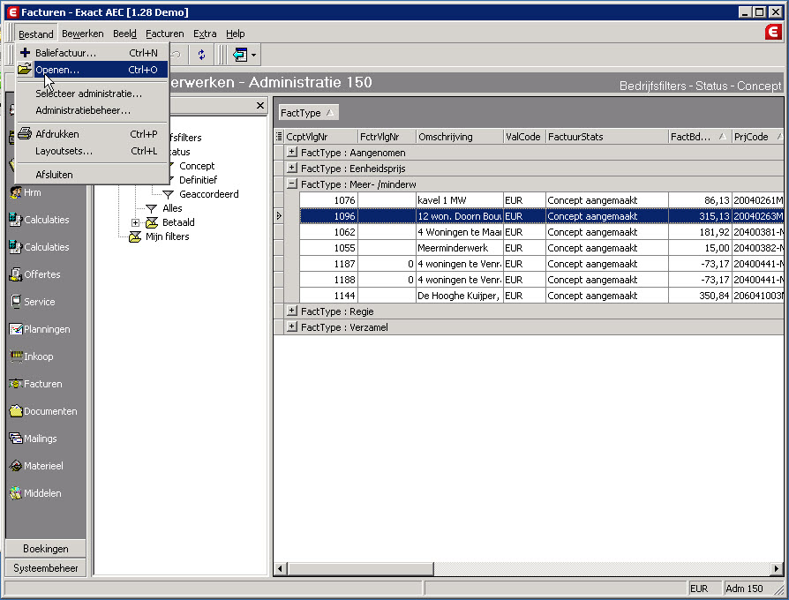This screenshot has width=789, height=600.
Task: Click the FactType grouping chip
Action: click(309, 113)
